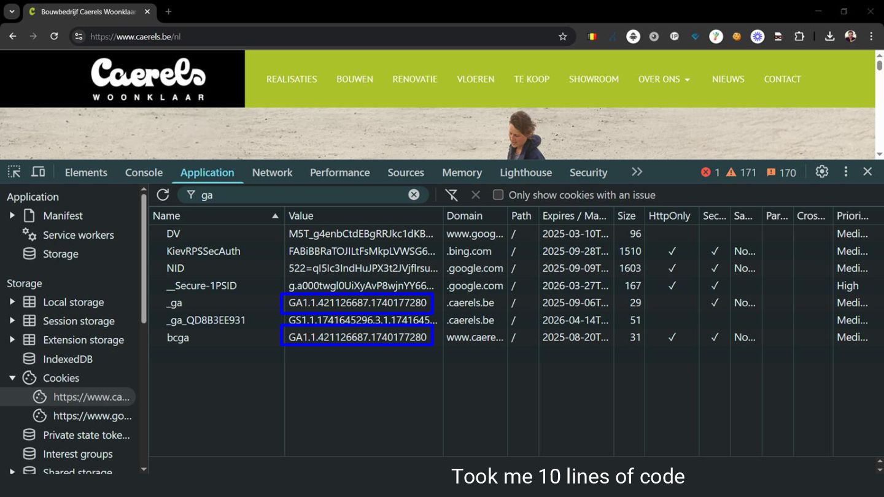
Task: Open Chrome downloads icon
Action: (x=829, y=36)
